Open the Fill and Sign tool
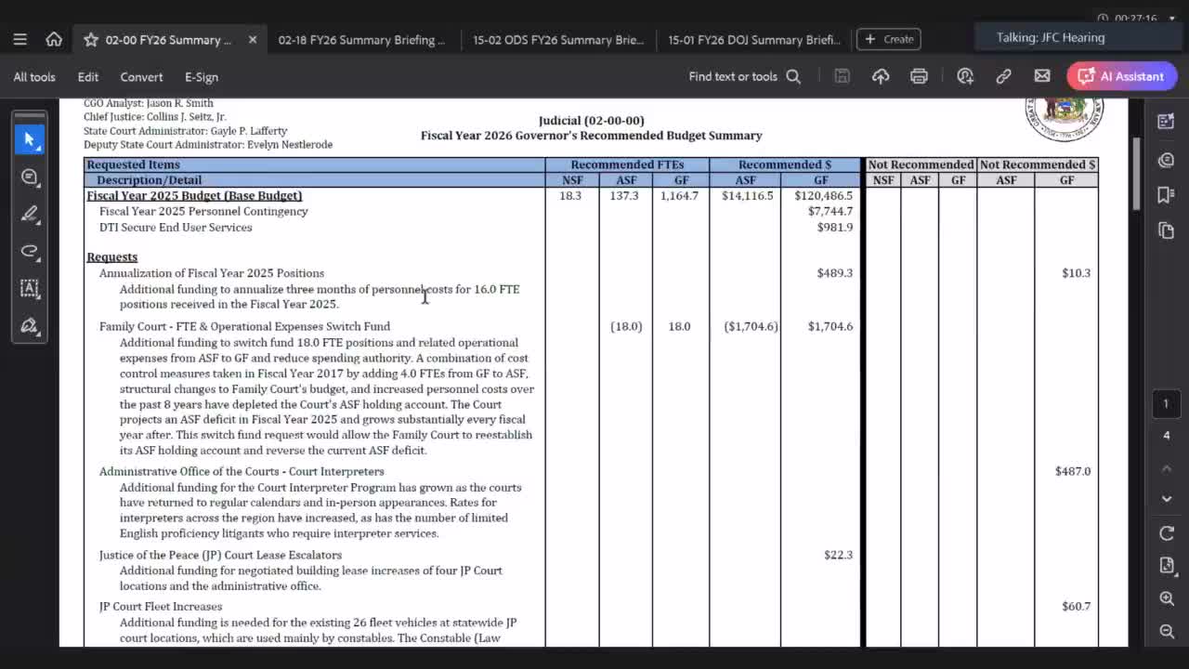Viewport: 1189px width, 669px height. pos(29,325)
